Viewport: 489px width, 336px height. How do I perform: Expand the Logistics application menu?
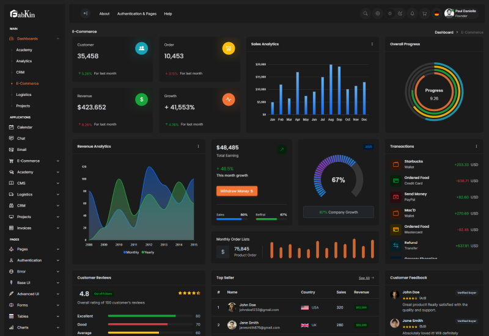pos(34,194)
